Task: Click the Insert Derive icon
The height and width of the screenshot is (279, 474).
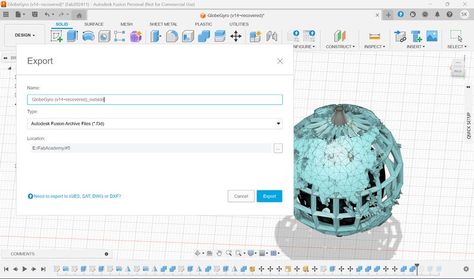Action: (x=401, y=36)
